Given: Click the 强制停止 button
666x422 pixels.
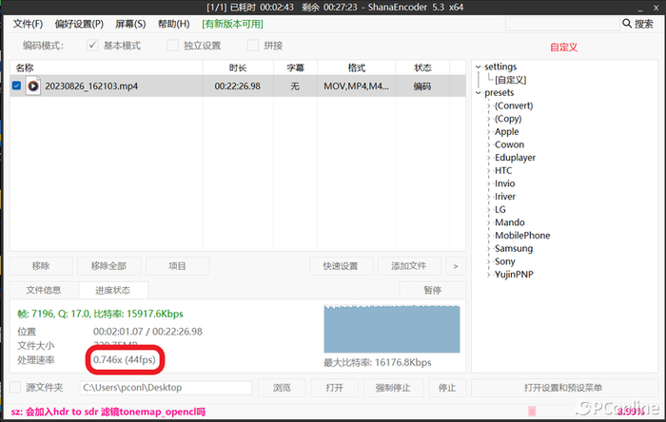Looking at the screenshot, I should click(x=393, y=388).
